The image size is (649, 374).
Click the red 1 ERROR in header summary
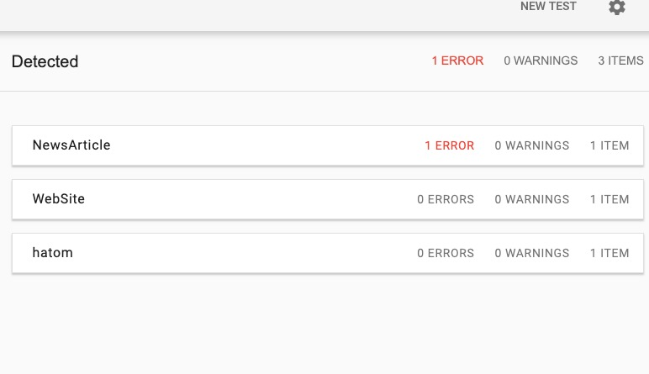click(x=457, y=61)
